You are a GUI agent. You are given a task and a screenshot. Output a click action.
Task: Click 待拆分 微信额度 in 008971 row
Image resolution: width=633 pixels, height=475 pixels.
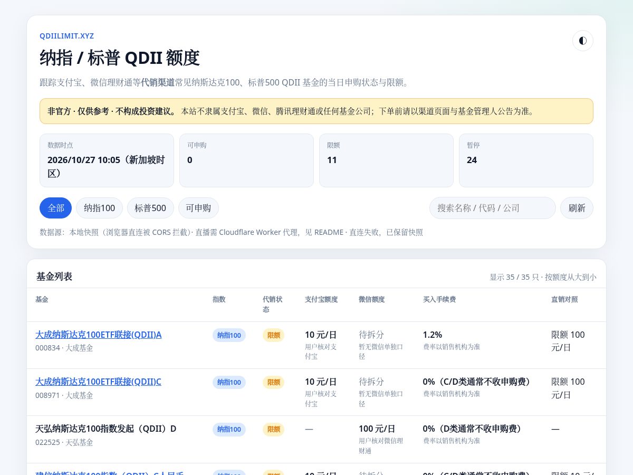[x=371, y=382]
